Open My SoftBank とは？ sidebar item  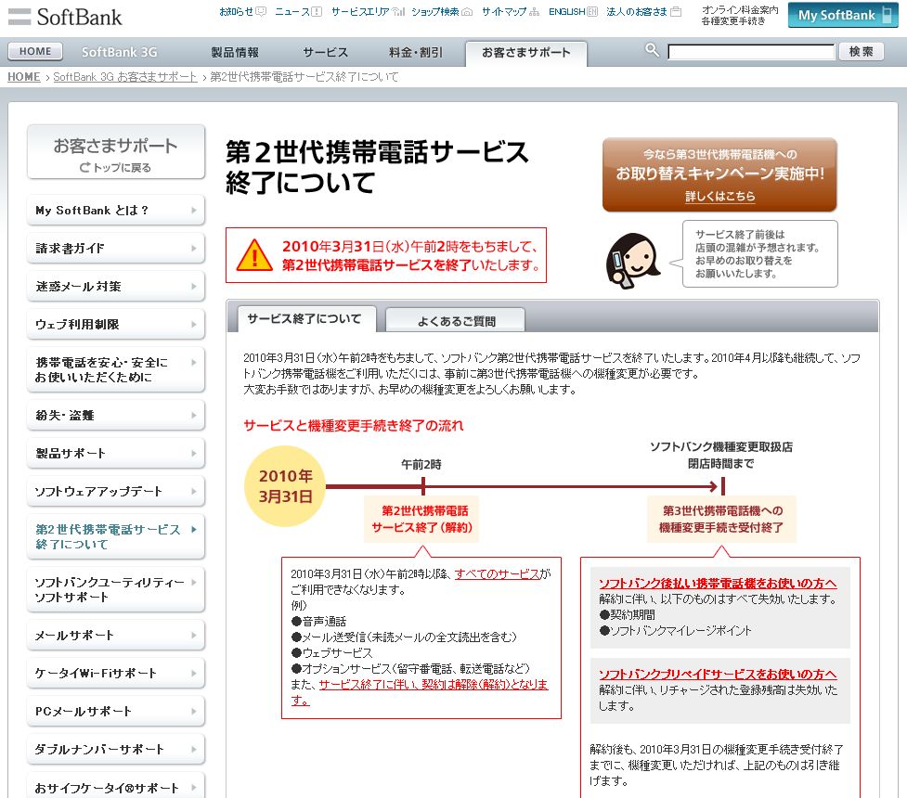point(116,210)
